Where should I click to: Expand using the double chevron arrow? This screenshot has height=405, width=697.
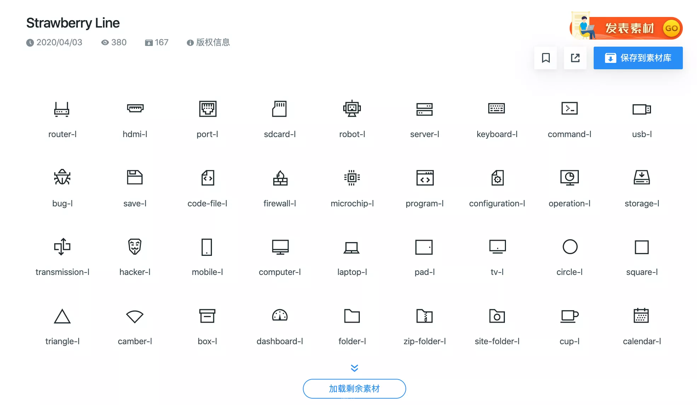354,368
